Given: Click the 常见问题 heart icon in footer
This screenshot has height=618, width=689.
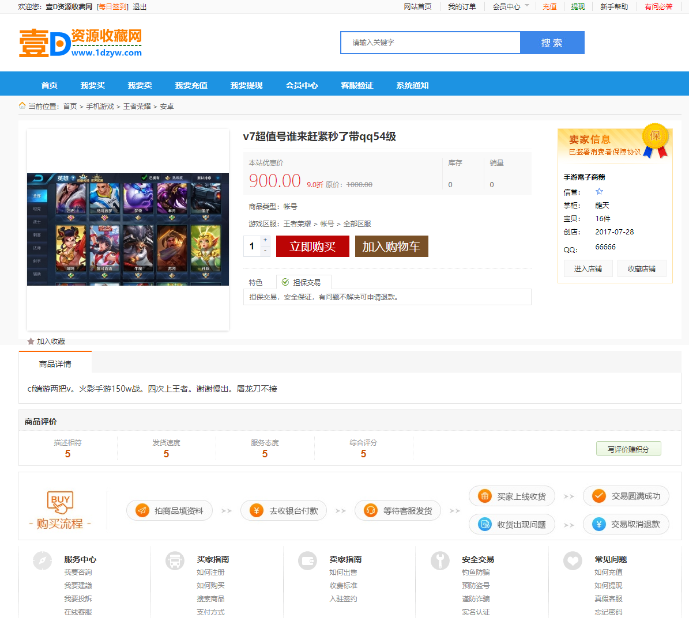Looking at the screenshot, I should 573,561.
